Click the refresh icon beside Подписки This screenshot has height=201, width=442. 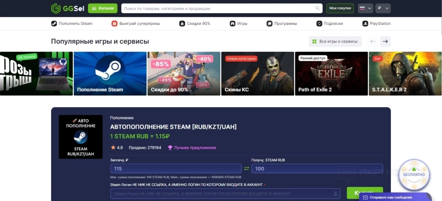click(319, 23)
